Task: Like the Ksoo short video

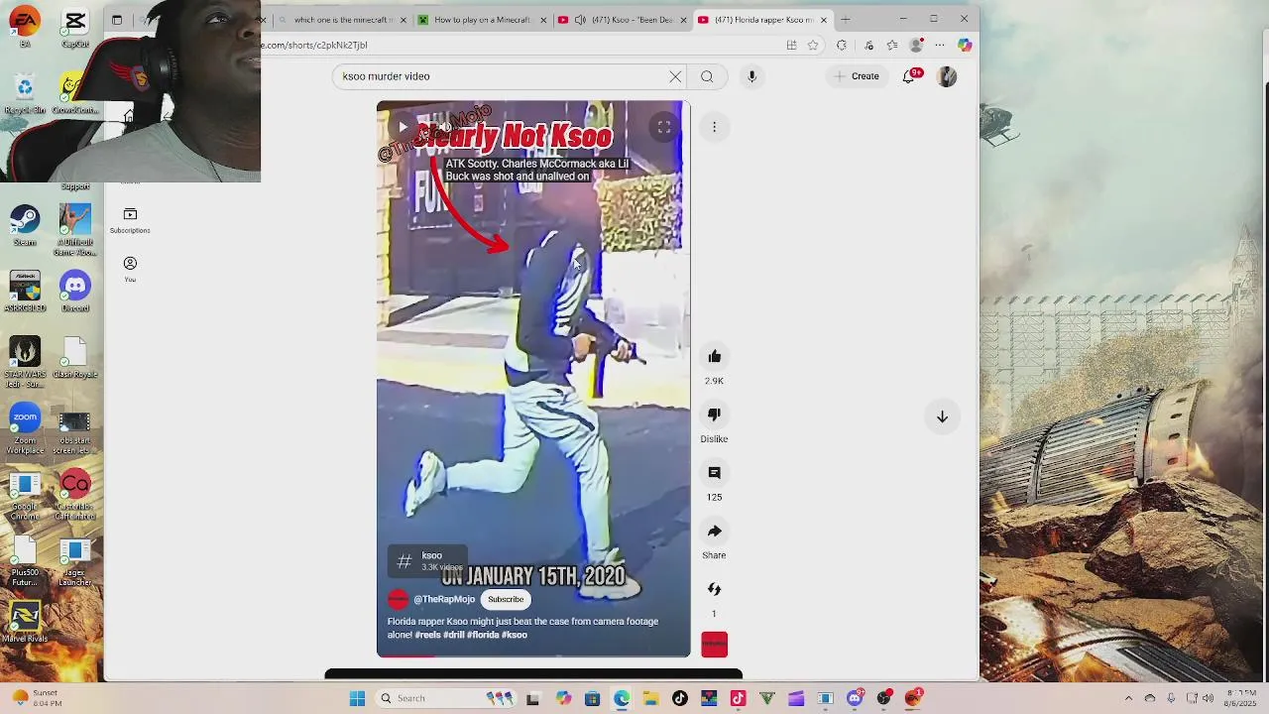Action: [x=714, y=357]
